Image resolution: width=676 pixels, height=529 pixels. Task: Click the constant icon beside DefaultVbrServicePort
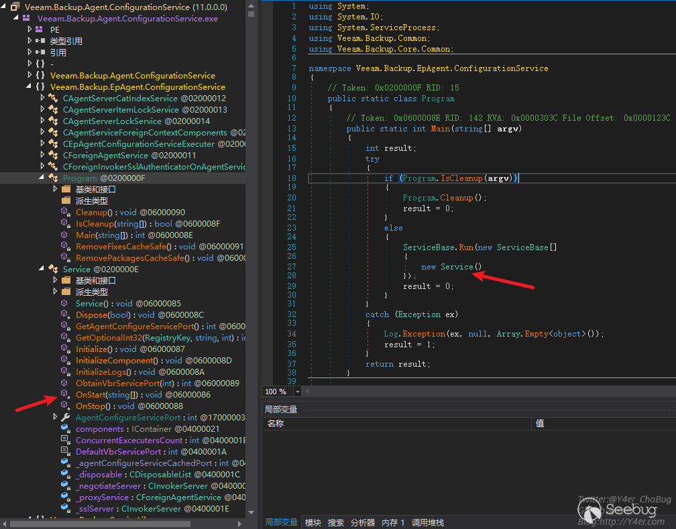pos(65,451)
